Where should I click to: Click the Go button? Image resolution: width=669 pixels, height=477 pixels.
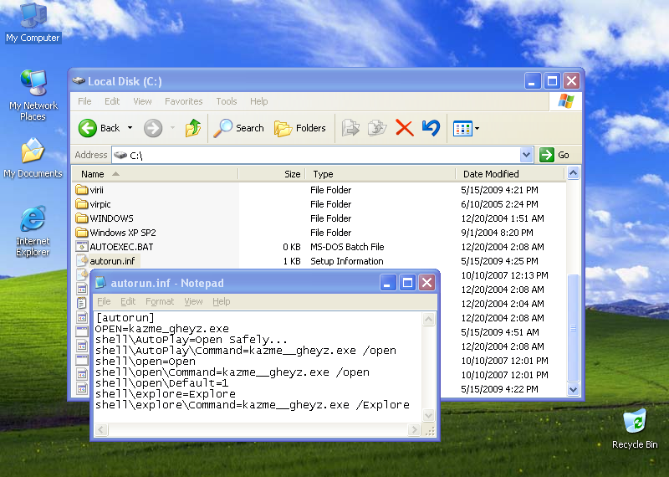click(554, 155)
